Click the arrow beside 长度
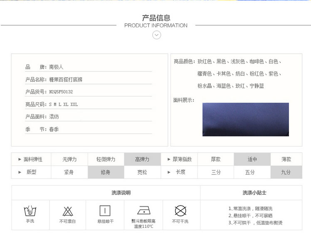 pyautogui.click(x=169, y=172)
